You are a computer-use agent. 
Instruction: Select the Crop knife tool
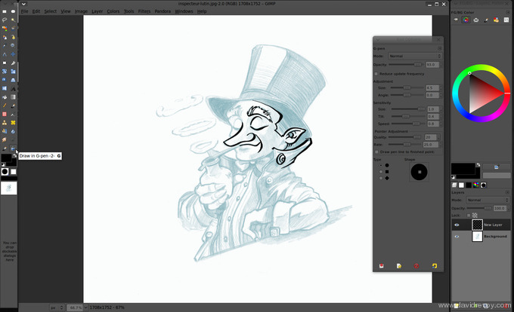point(13,63)
